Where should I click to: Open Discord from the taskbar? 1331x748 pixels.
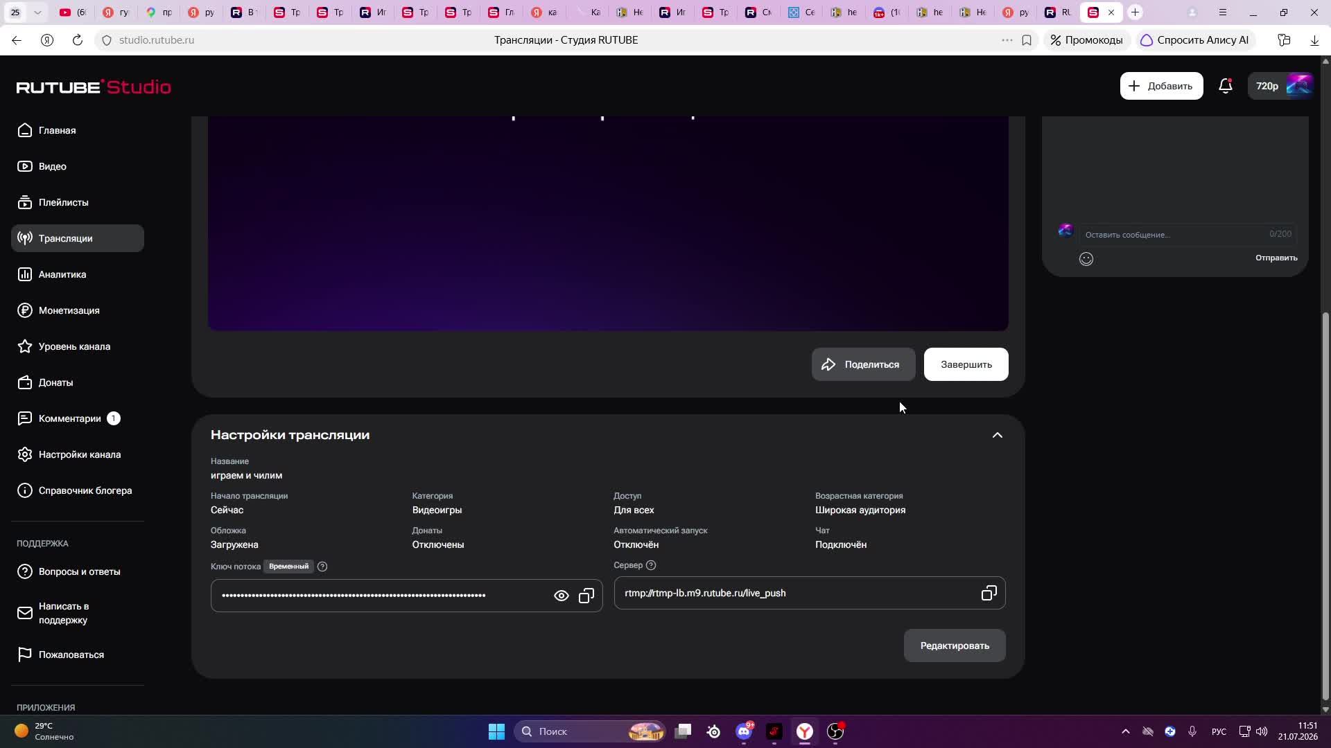(x=744, y=731)
